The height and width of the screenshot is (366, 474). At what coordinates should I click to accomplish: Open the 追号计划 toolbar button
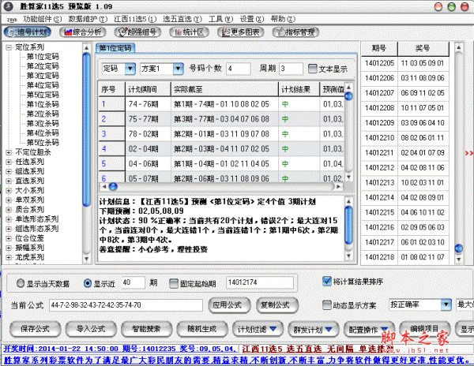coord(27,32)
